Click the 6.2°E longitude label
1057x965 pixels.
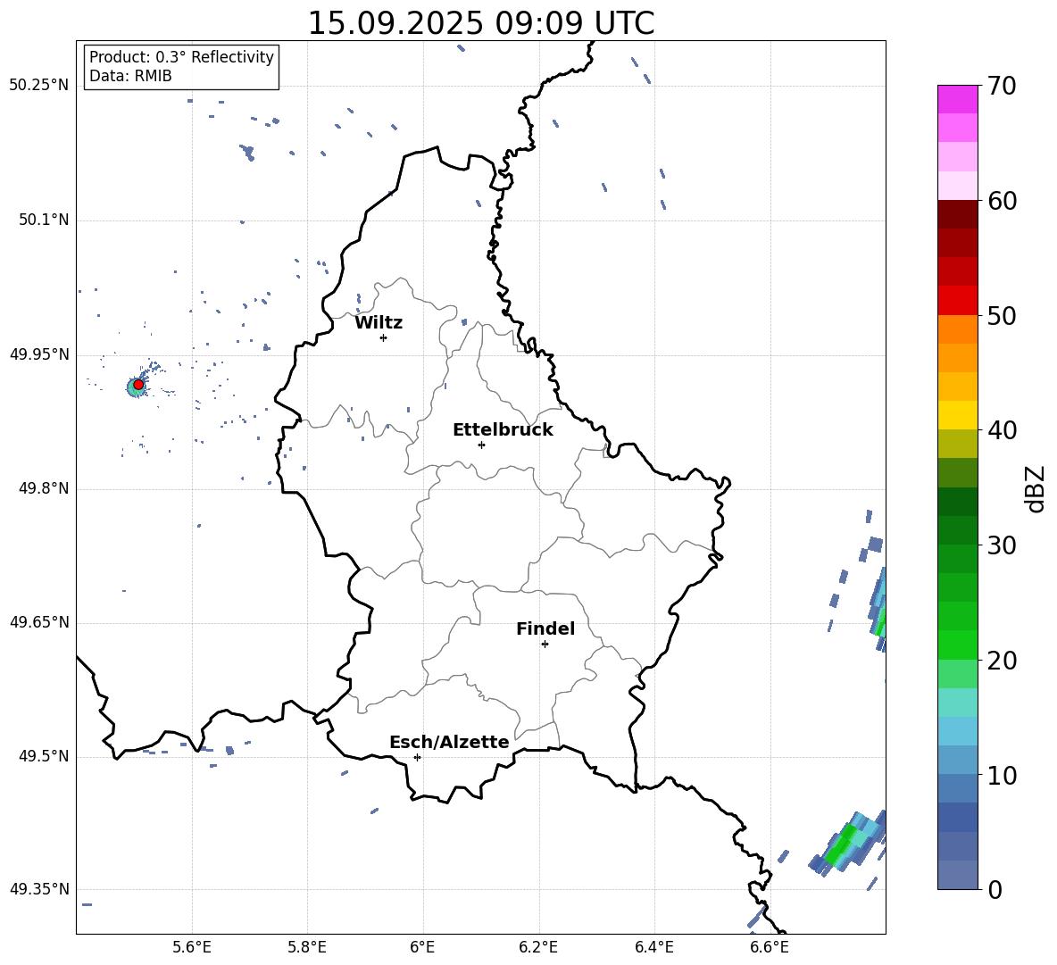click(x=538, y=947)
